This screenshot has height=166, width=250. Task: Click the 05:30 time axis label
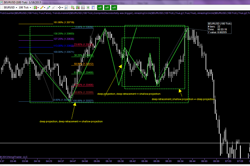click(120, 161)
